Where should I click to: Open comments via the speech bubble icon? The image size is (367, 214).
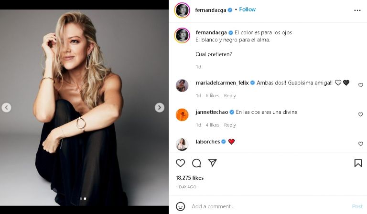pos(196,163)
